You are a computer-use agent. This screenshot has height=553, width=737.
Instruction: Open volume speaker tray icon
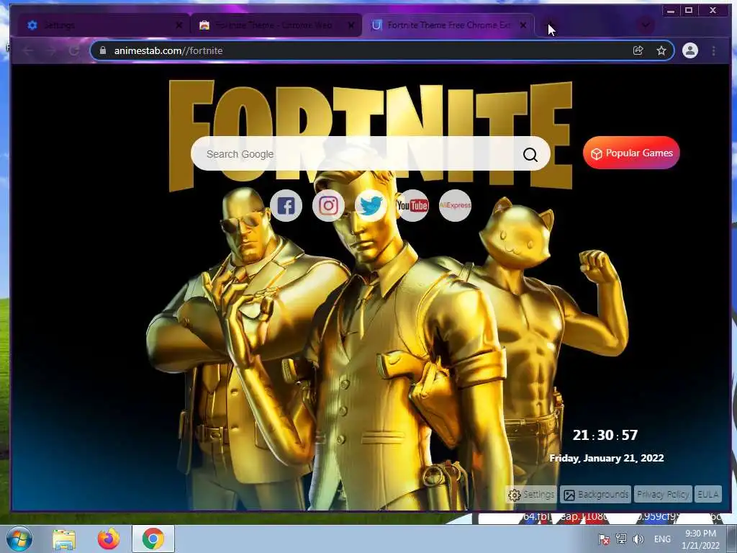(x=638, y=539)
